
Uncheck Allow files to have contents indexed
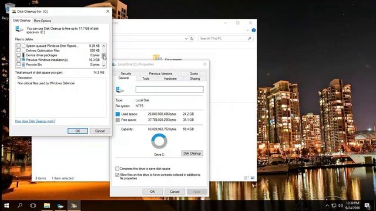click(117, 175)
